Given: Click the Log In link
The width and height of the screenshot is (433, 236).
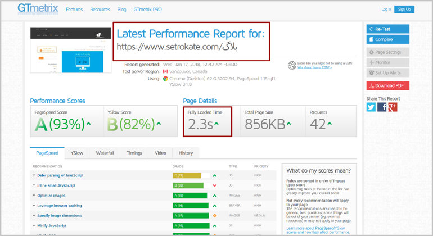Looking at the screenshot, I should [386, 10].
